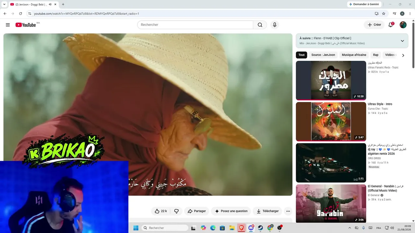Open the DRG DRISS channel link

(374, 158)
